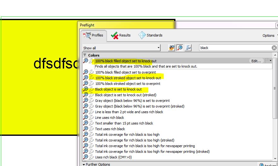The height and width of the screenshot is (166, 278).
Task: Click wrench icon for Text uses rich black
Action: tap(91, 129)
